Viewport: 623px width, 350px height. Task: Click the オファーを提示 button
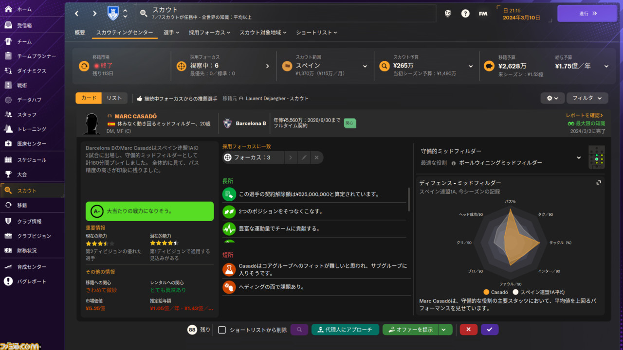point(410,330)
